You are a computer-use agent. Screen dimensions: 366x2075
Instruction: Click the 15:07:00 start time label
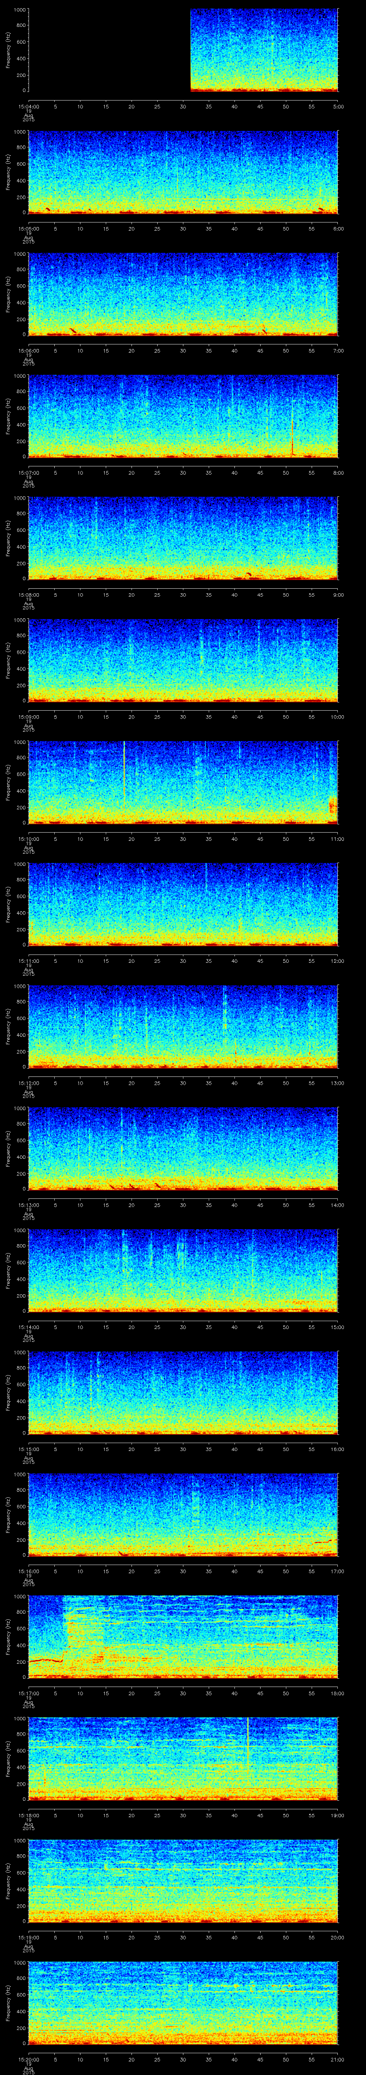(x=28, y=473)
